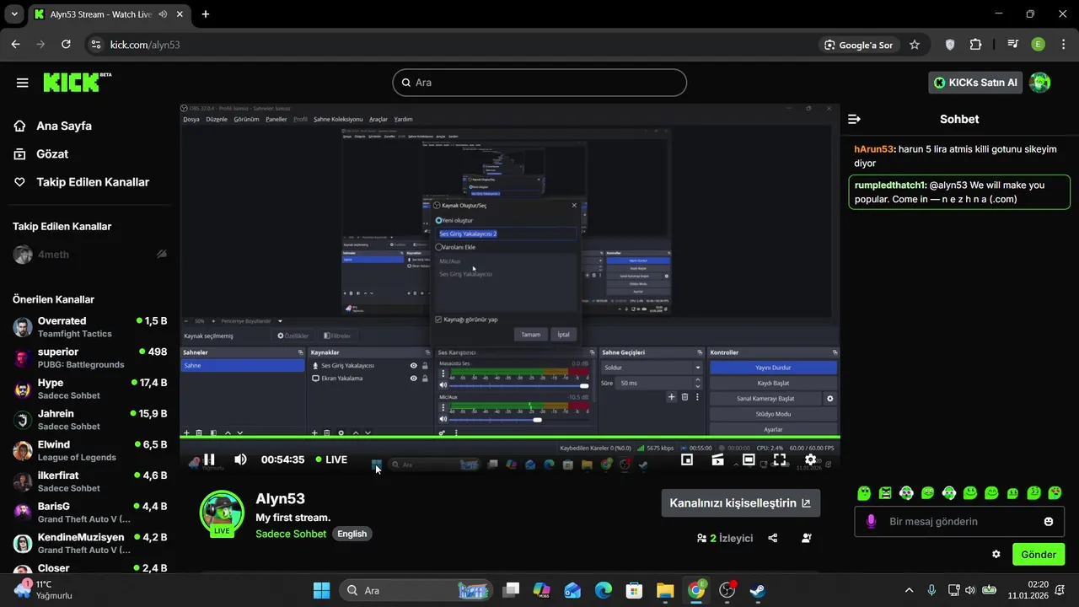Viewport: 1079px width, 607px height.
Task: Open stream player settings gear
Action: [x=810, y=459]
